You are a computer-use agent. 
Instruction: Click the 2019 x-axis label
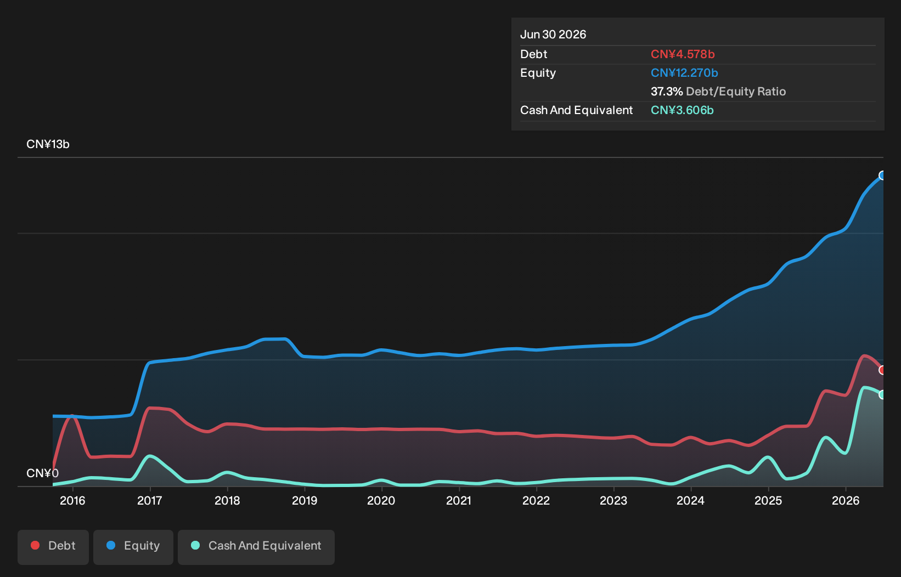(305, 500)
